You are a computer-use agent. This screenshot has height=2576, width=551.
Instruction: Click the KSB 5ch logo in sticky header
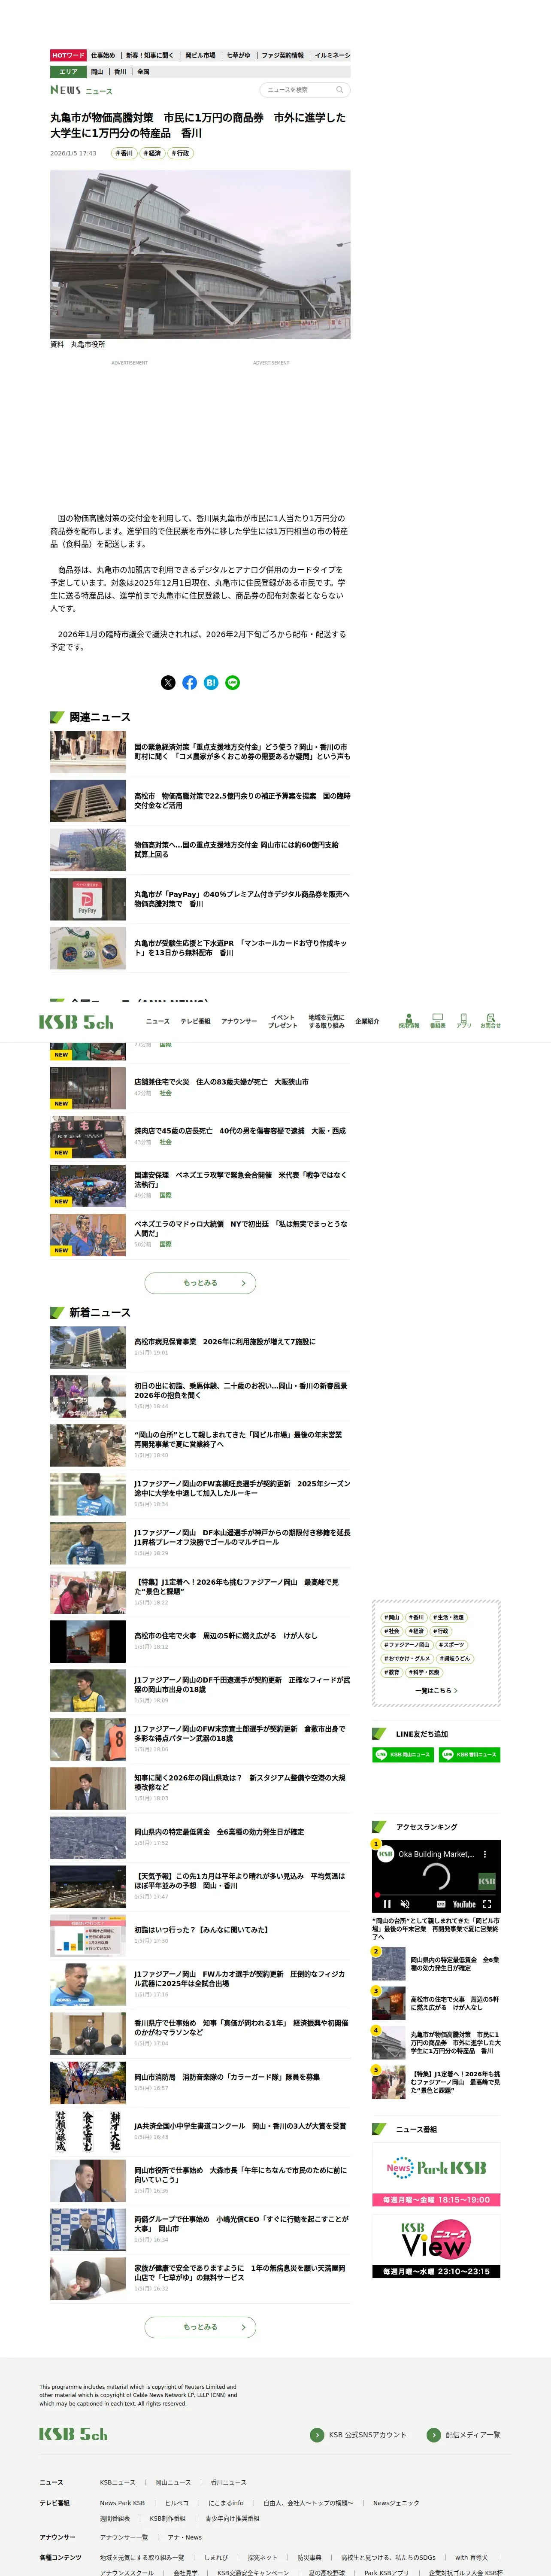[x=76, y=1022]
